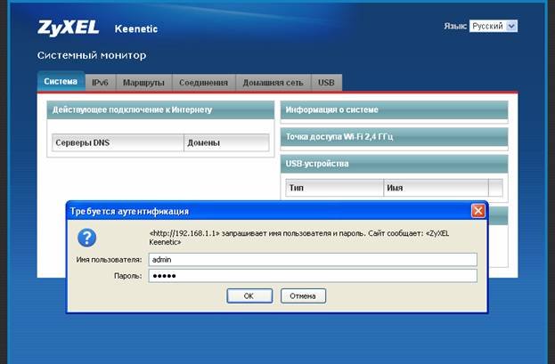This screenshot has width=555, height=364.
Task: Focus the Имя пользователя input field
Action: pyautogui.click(x=312, y=259)
